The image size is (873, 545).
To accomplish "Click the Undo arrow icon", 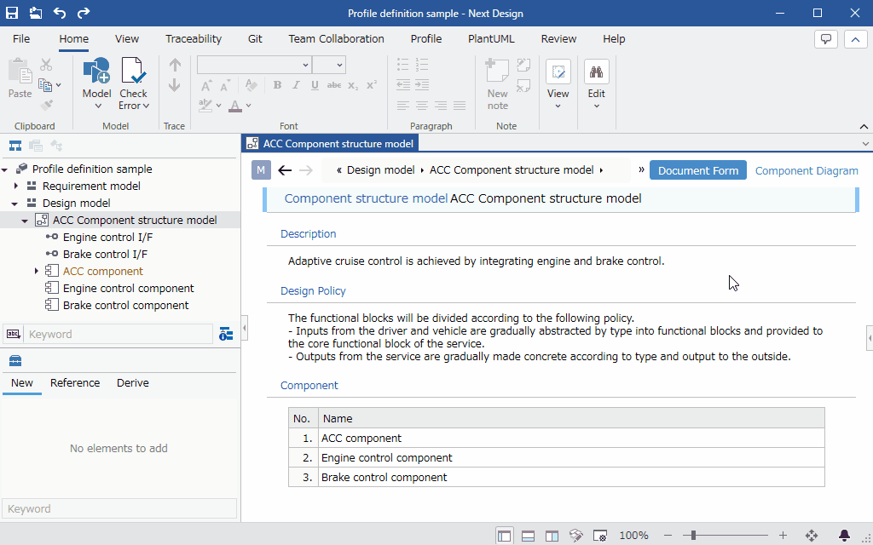I will (x=60, y=13).
